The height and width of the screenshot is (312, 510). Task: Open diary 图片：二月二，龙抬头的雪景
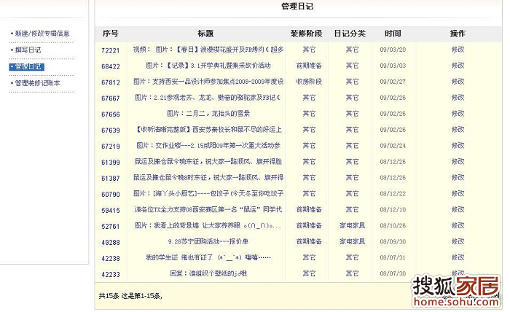(x=207, y=114)
